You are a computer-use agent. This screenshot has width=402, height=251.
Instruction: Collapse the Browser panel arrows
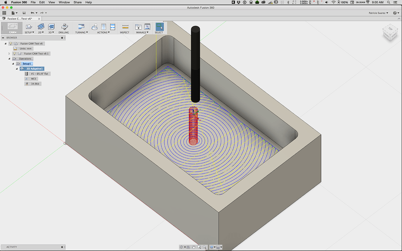(3, 38)
